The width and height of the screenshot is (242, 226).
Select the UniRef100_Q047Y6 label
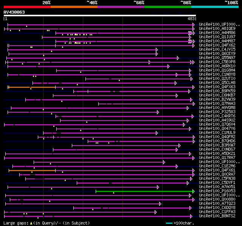pos(217,129)
